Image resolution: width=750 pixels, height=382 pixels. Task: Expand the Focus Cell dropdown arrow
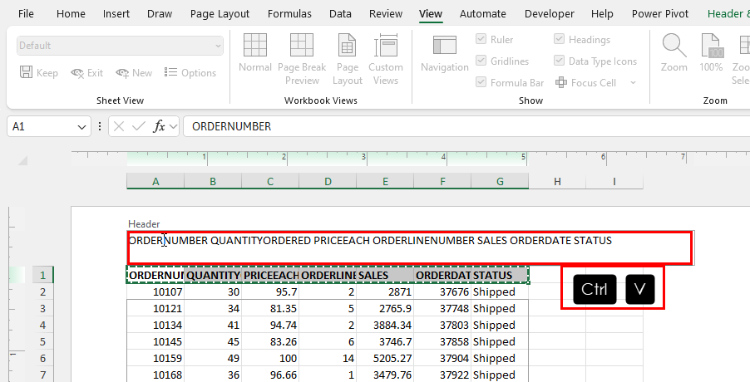pyautogui.click(x=634, y=82)
